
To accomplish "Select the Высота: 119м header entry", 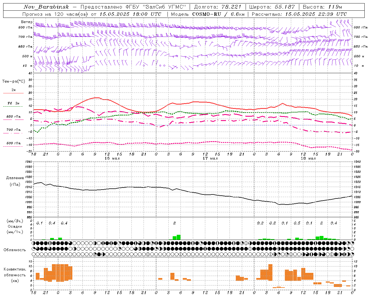I will (322, 7).
